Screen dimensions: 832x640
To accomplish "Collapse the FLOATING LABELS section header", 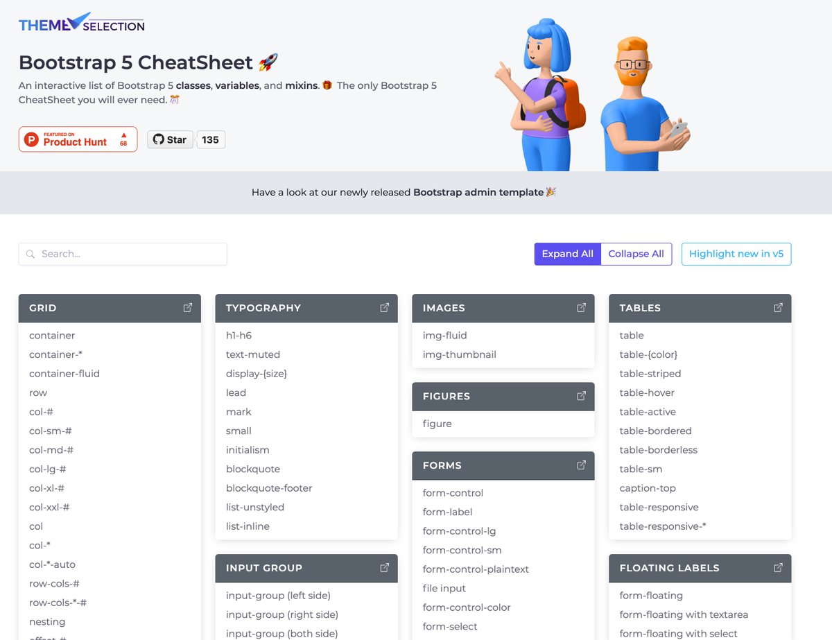I will 700,567.
